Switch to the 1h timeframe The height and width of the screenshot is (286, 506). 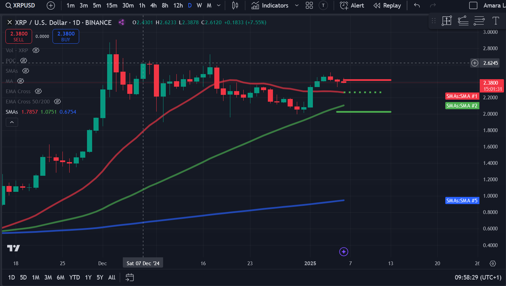(x=142, y=5)
